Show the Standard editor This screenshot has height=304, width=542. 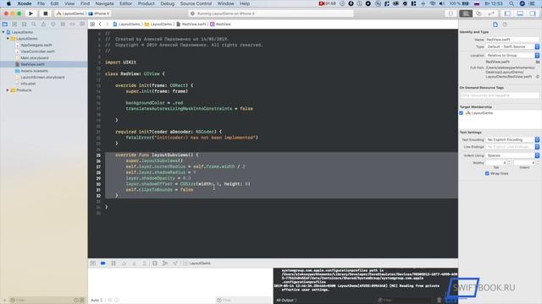[466, 14]
